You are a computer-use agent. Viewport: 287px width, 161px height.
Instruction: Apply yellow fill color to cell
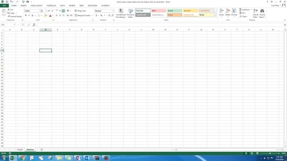(x=45, y=16)
